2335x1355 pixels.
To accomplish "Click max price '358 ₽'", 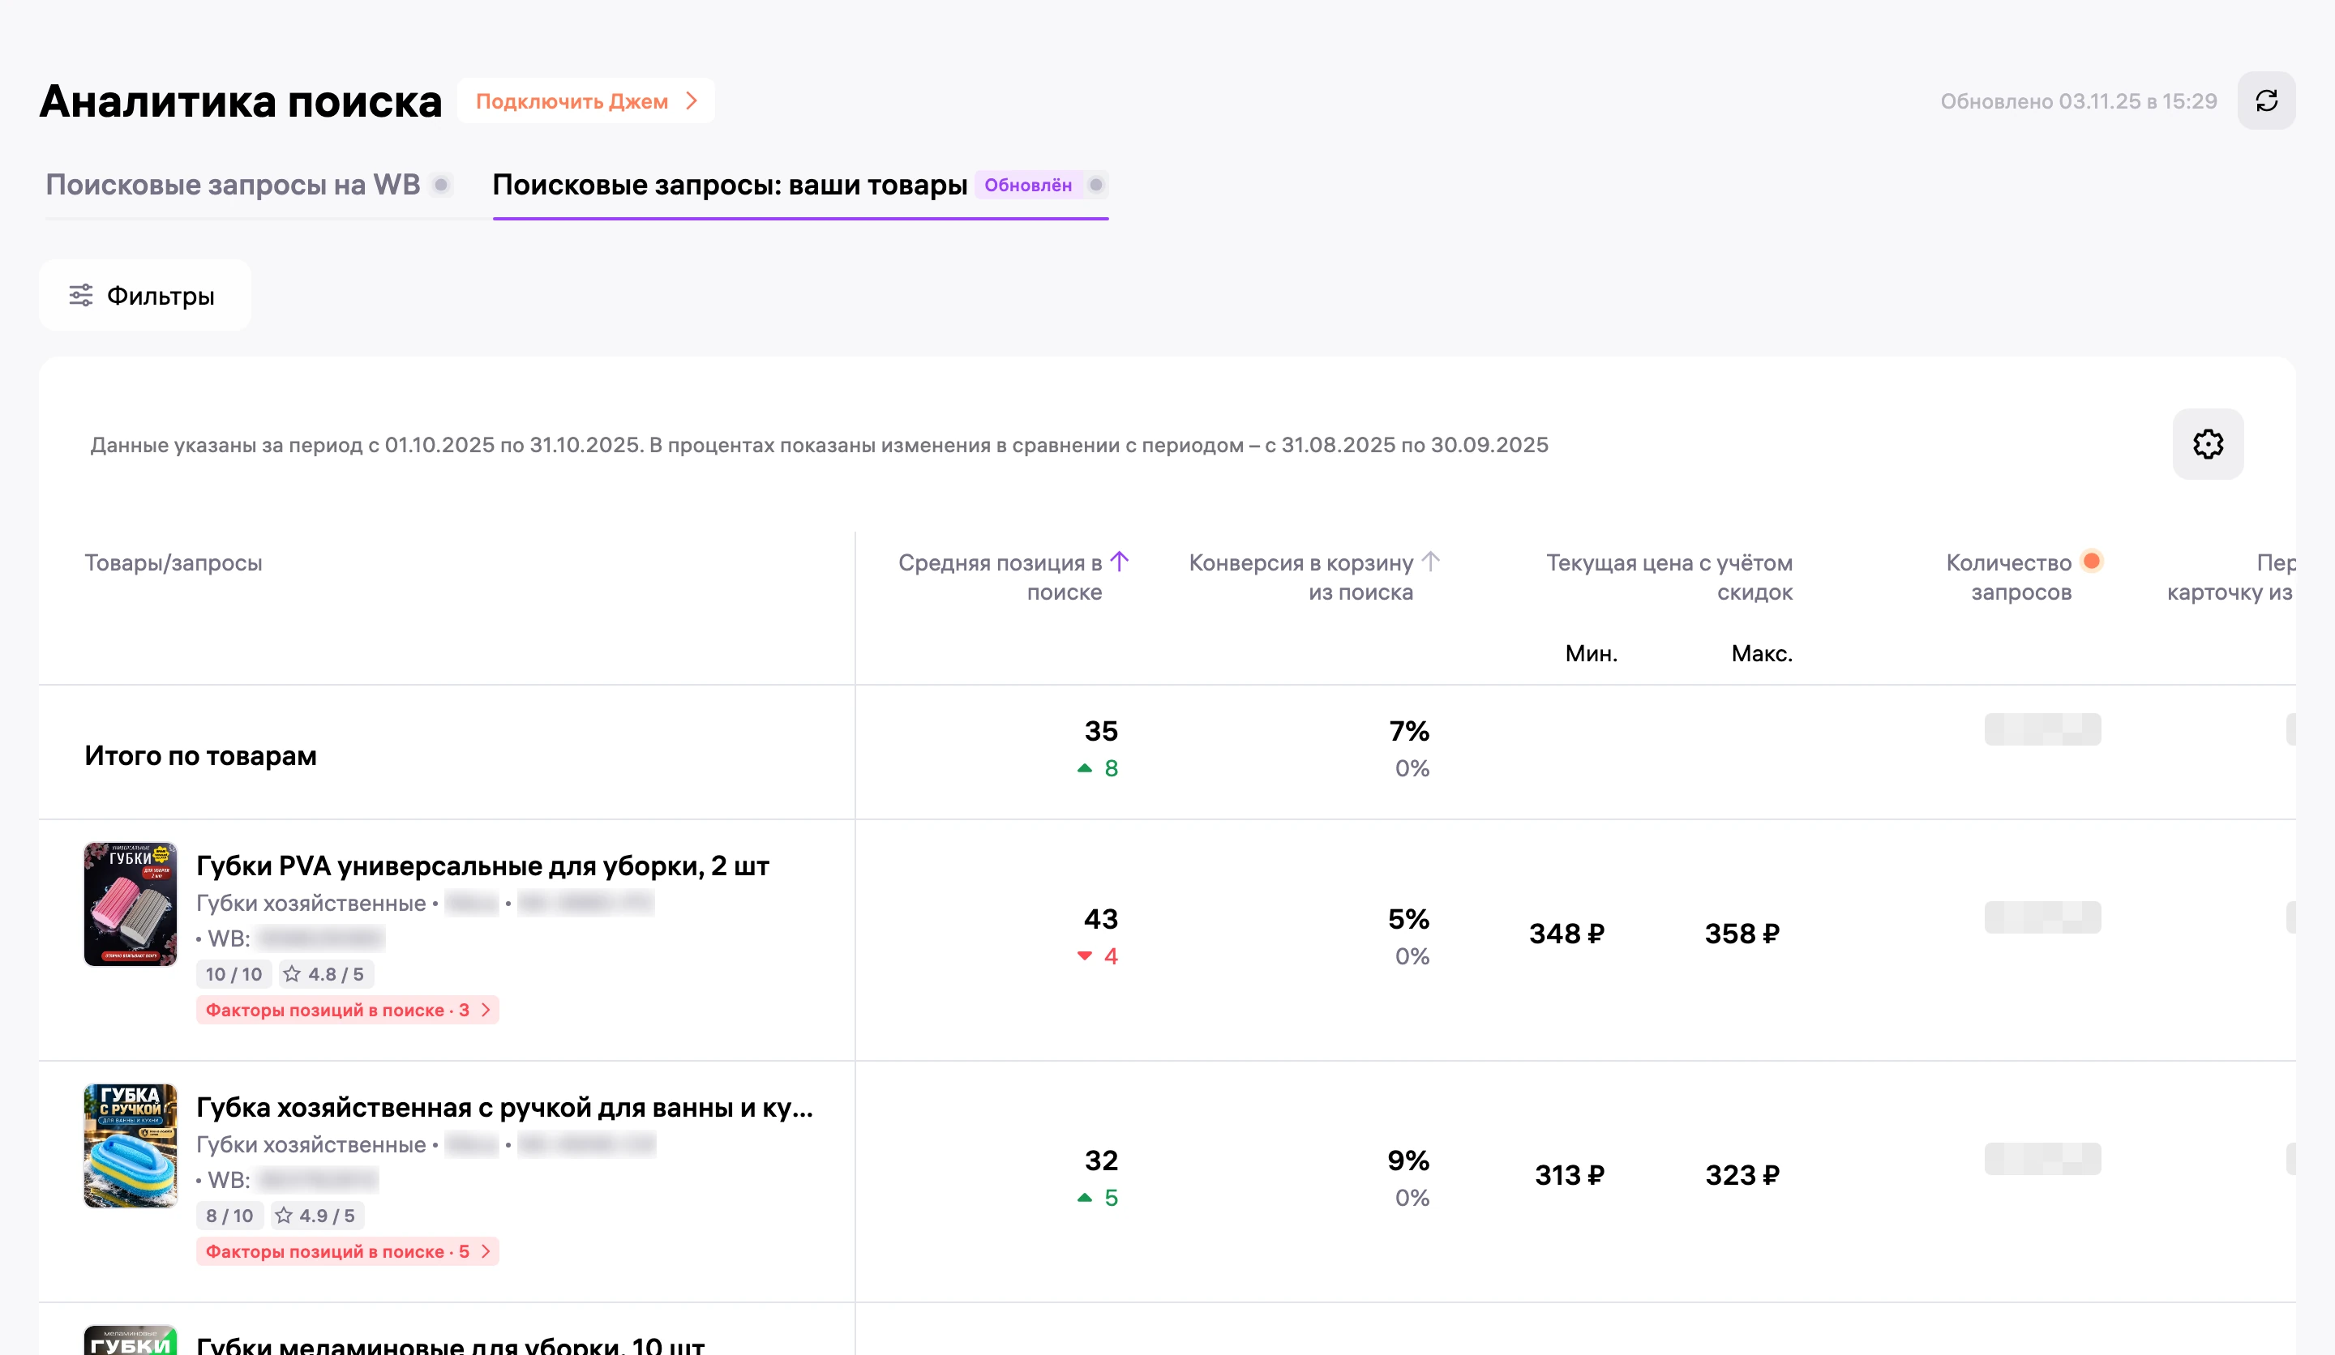I will pos(1742,934).
